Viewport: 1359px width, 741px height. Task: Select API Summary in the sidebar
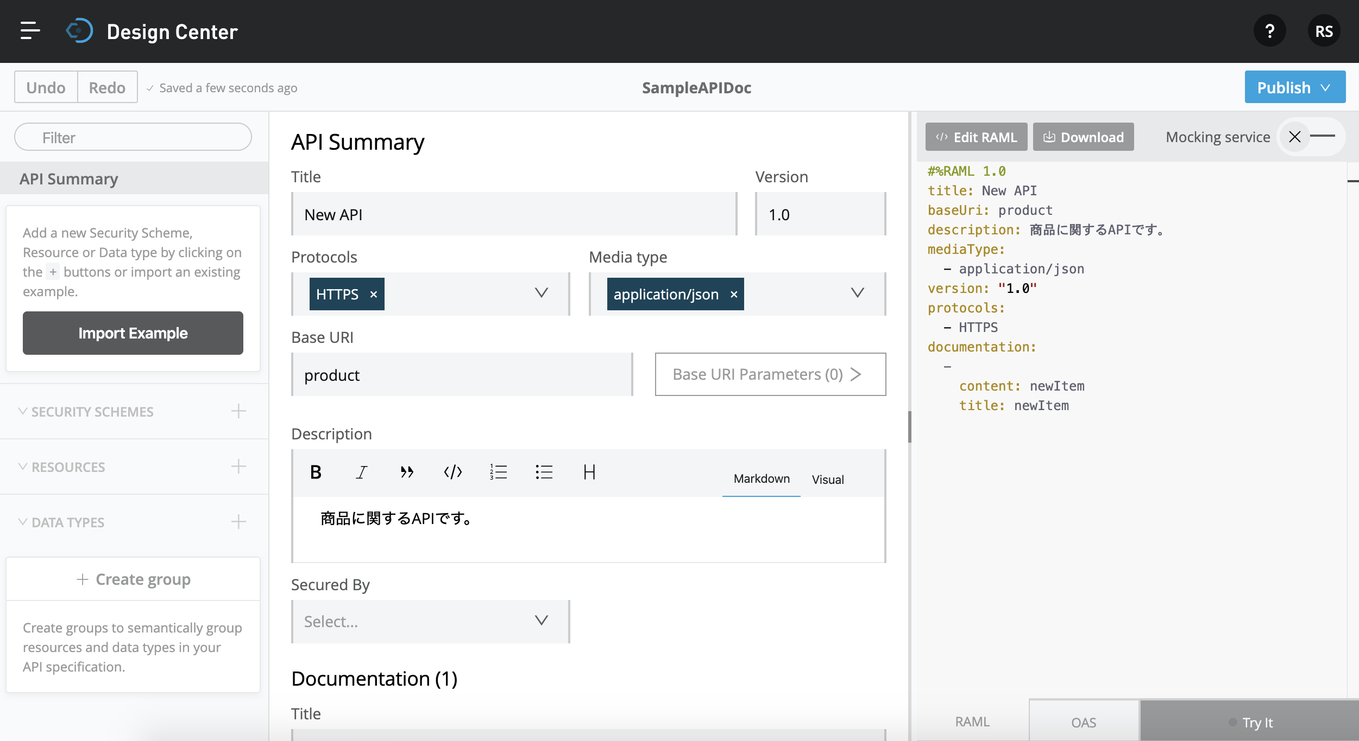(134, 178)
